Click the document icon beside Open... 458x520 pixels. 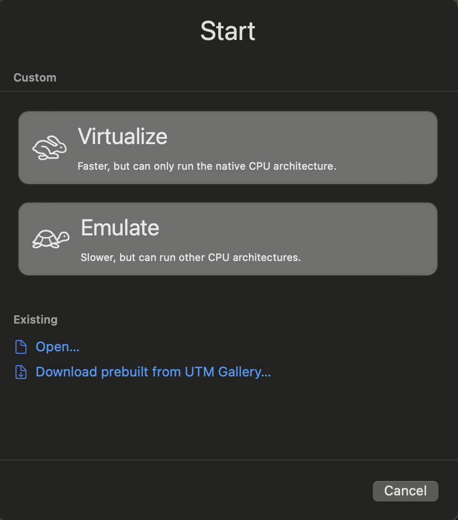pyautogui.click(x=21, y=347)
